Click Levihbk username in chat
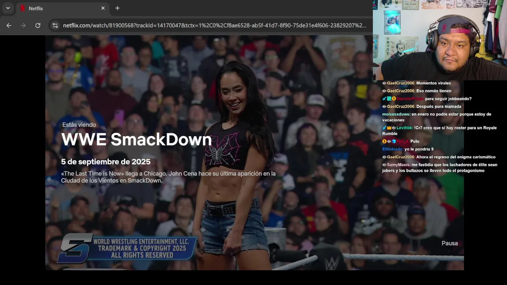The image size is (507, 285). coord(405,128)
